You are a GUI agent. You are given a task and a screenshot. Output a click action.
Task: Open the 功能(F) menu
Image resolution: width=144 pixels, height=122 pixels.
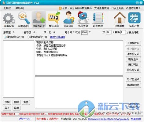(x=7, y=8)
